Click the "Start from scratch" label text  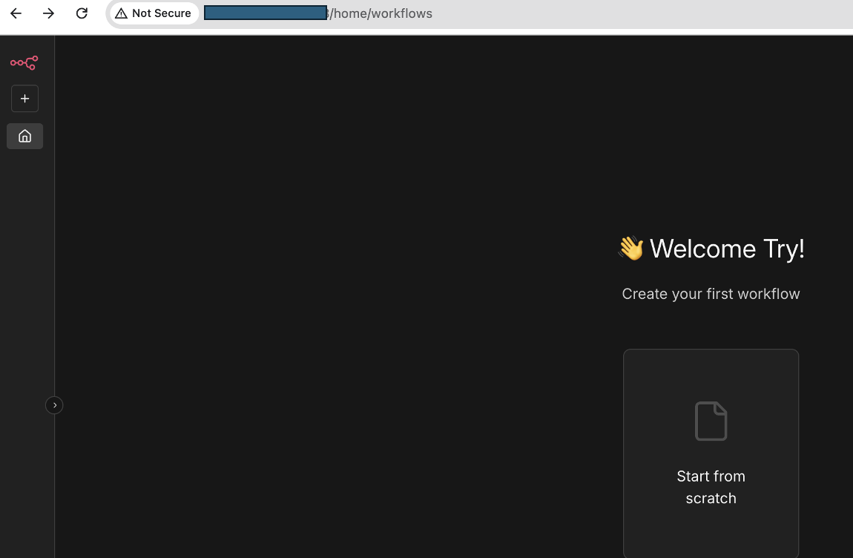711,487
